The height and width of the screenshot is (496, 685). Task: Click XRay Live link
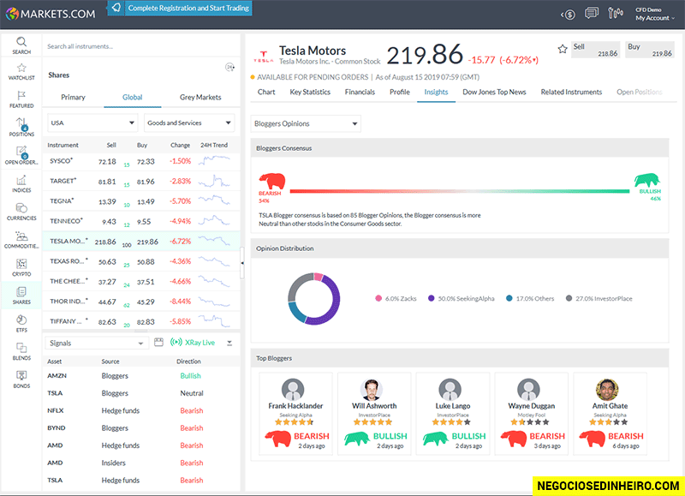[x=200, y=343]
